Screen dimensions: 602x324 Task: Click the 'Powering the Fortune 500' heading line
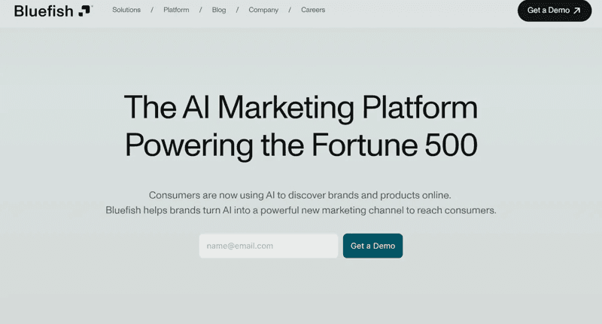300,145
